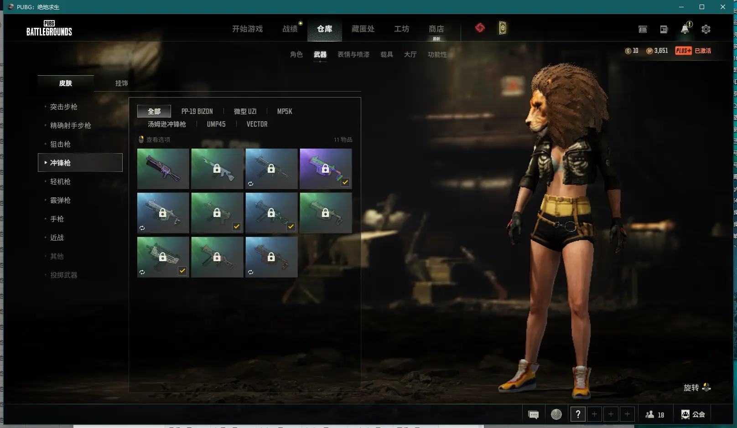This screenshot has height=428, width=737.
Task: Expand 近战 category
Action: coord(57,237)
